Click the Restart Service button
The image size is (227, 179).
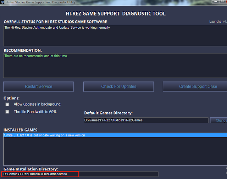coord(38,86)
